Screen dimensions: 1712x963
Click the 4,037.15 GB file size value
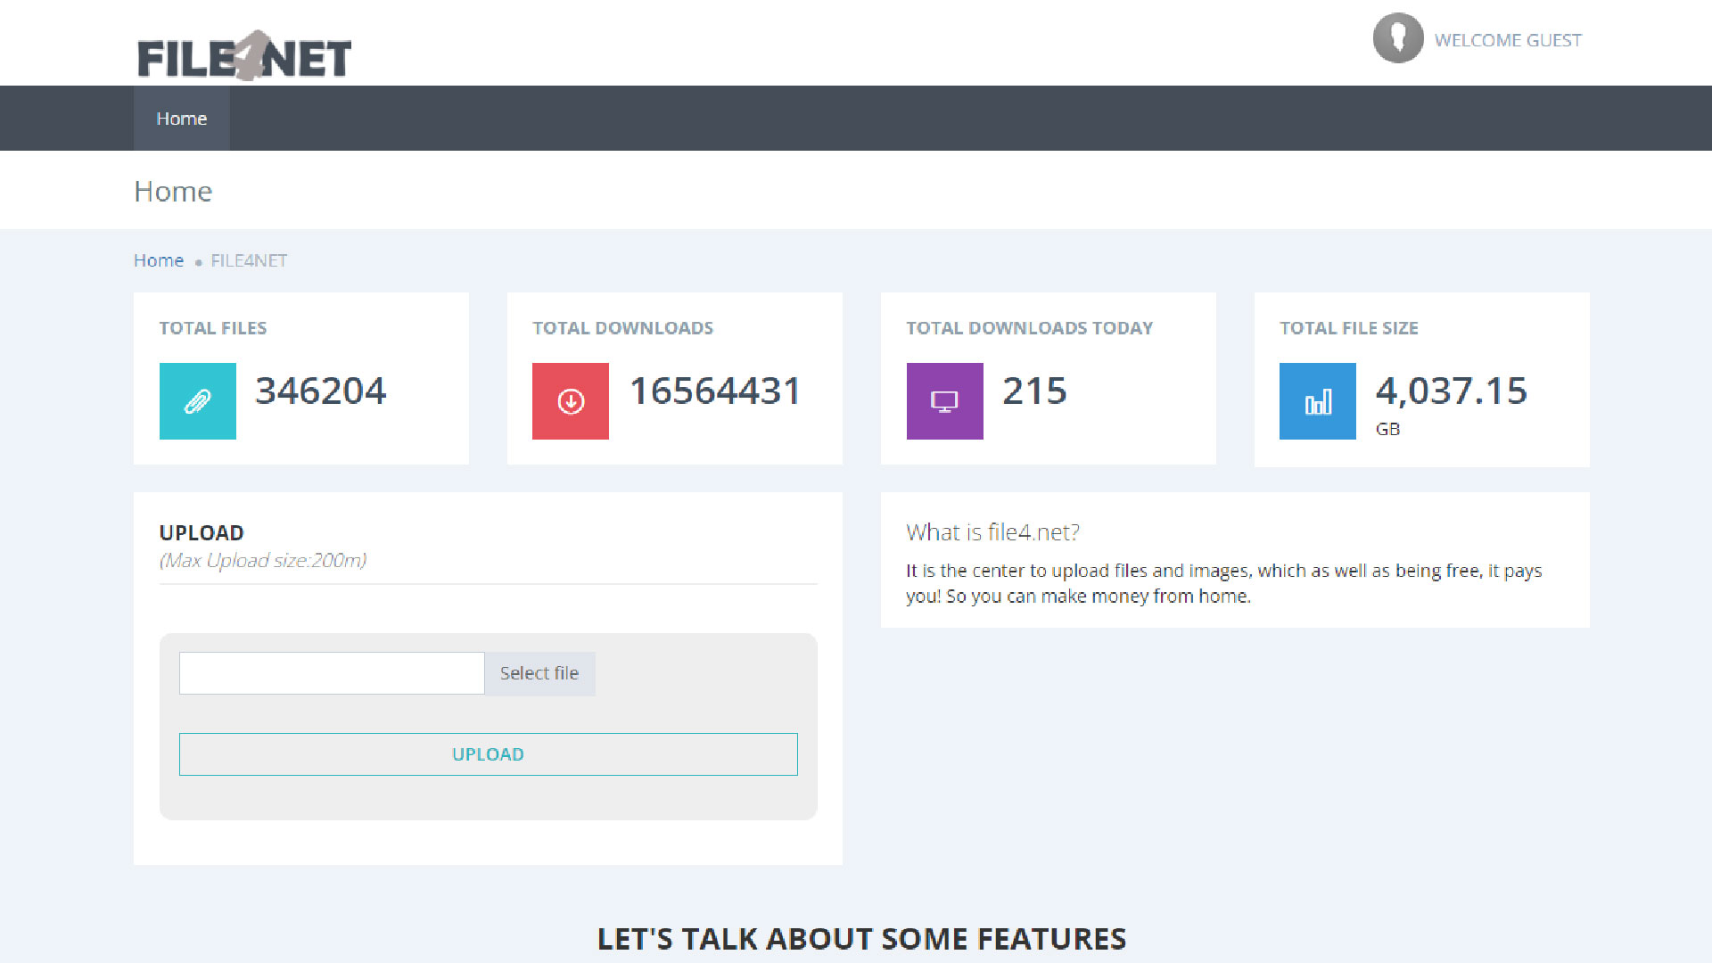[x=1451, y=391]
